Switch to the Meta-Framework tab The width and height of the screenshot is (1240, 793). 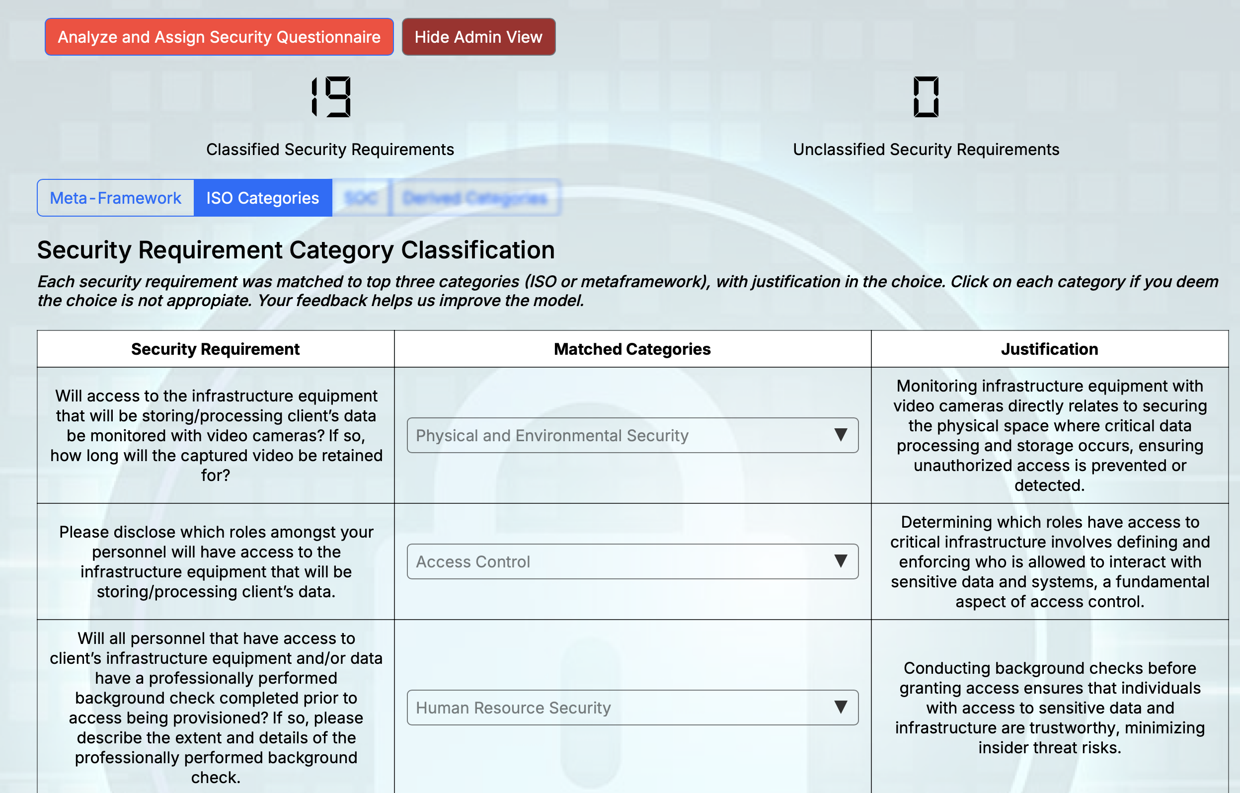(115, 198)
